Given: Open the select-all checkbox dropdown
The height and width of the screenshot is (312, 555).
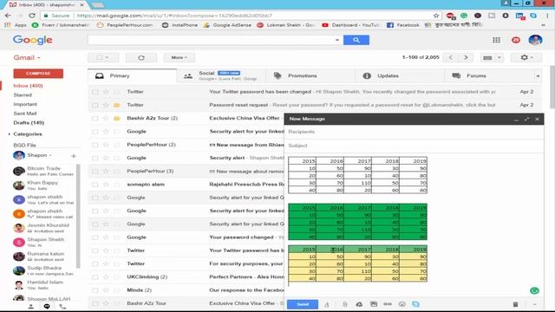Looking at the screenshot, I should [103, 58].
